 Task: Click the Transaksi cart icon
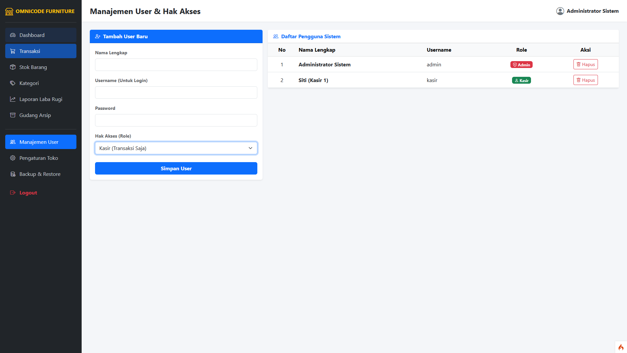[x=13, y=51]
